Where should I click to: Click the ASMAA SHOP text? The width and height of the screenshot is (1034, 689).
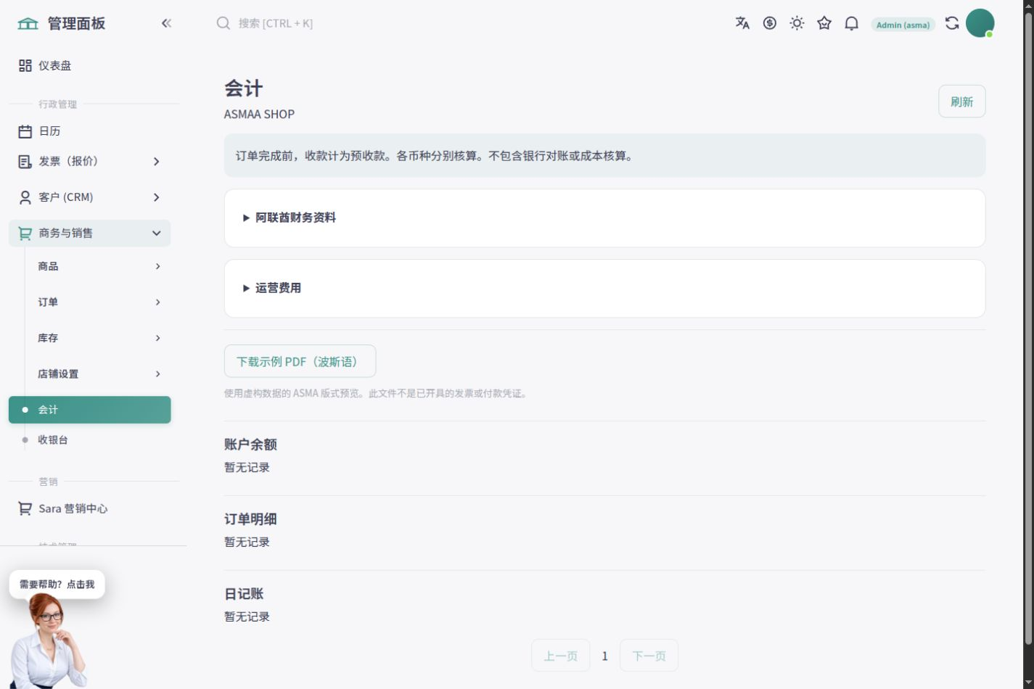(259, 114)
